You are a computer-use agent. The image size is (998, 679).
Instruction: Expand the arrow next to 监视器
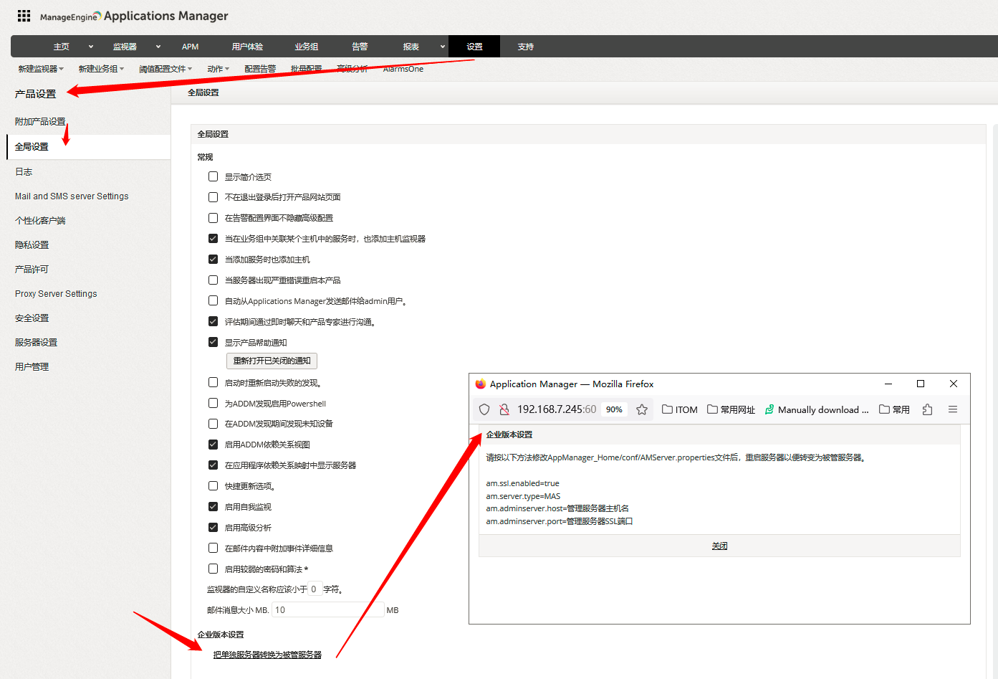[x=158, y=47]
